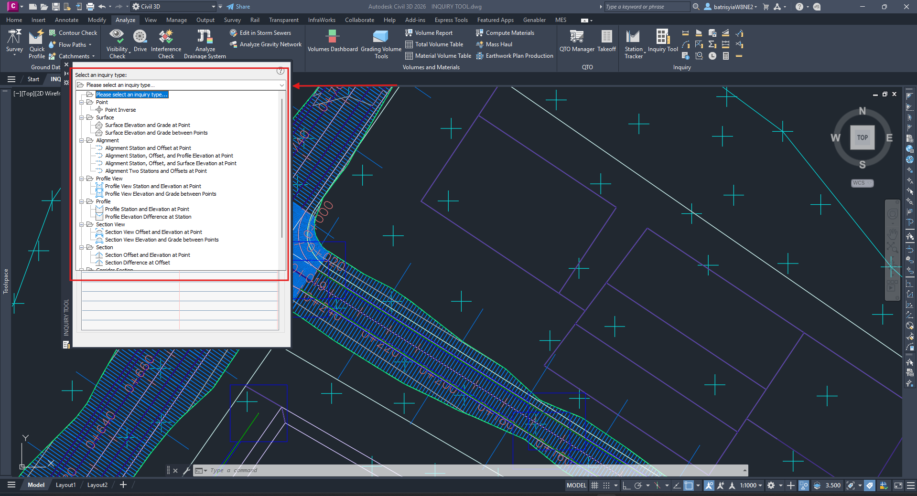Toggle ortho mode in status bar

click(x=626, y=485)
